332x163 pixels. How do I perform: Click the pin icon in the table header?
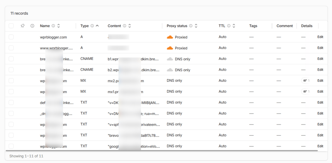tap(22, 26)
